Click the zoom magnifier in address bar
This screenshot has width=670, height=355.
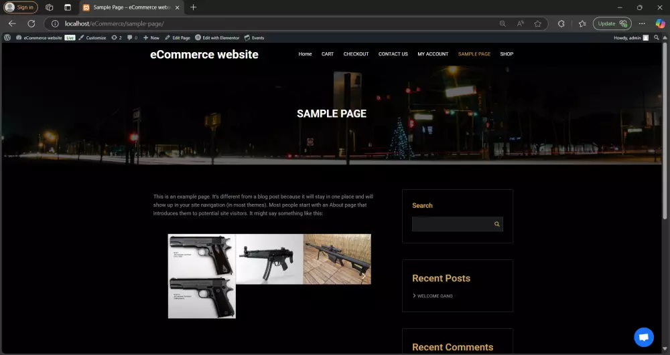[x=503, y=24]
